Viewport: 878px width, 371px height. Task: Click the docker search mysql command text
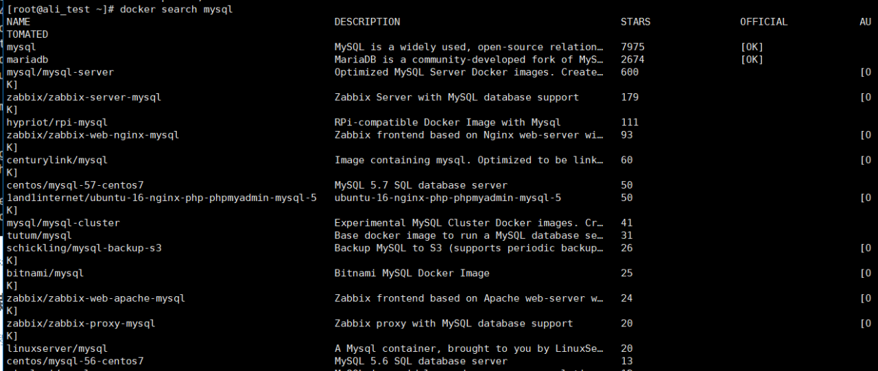click(x=176, y=10)
